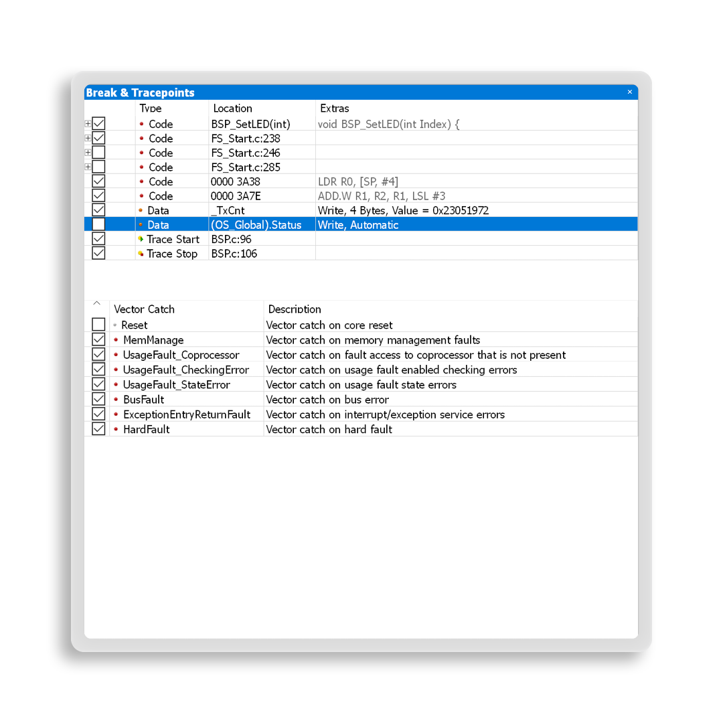Expand the FS_Start.c:285 breakpoint entry

point(88,167)
